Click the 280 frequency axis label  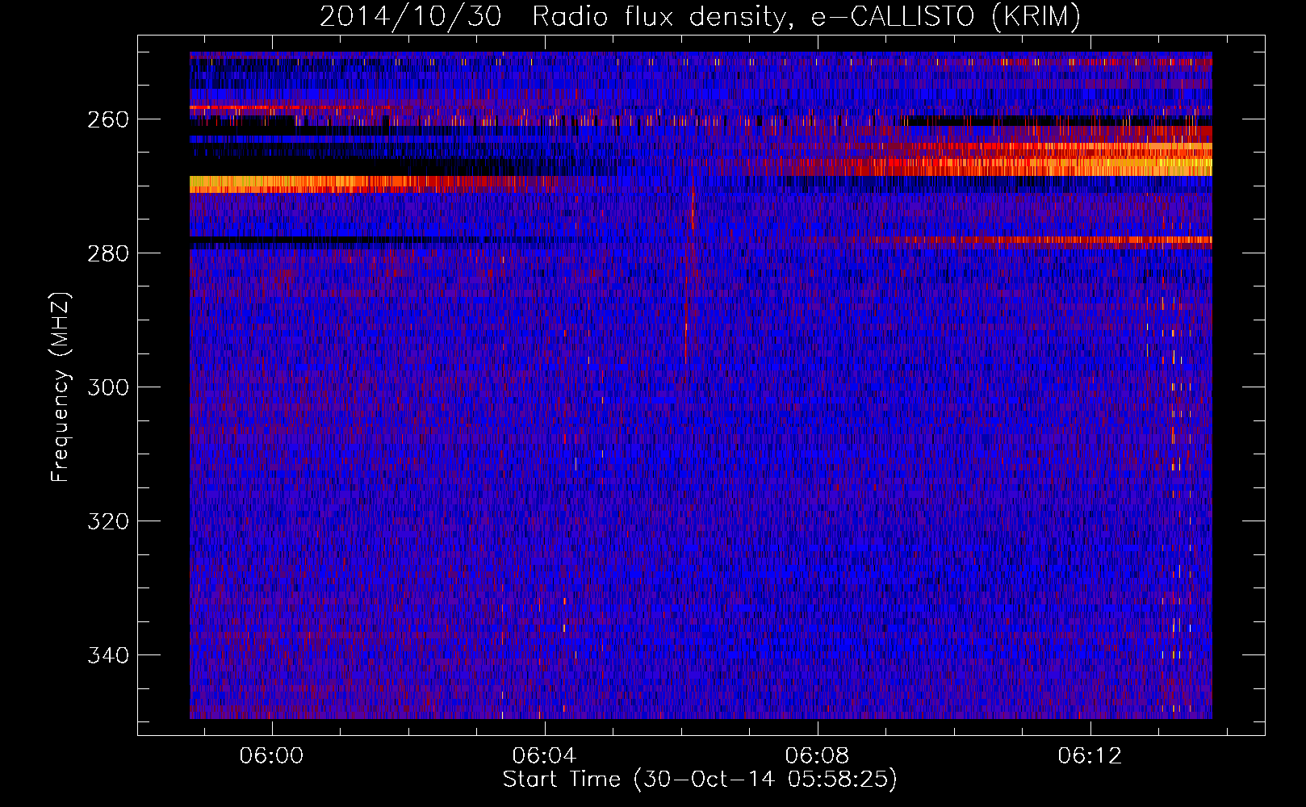pos(108,253)
